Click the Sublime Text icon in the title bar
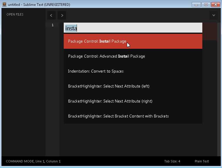The height and width of the screenshot is (168, 222). [4, 4]
